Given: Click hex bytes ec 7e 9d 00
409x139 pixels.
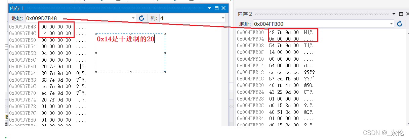Looking at the screenshot, I should point(56,93).
